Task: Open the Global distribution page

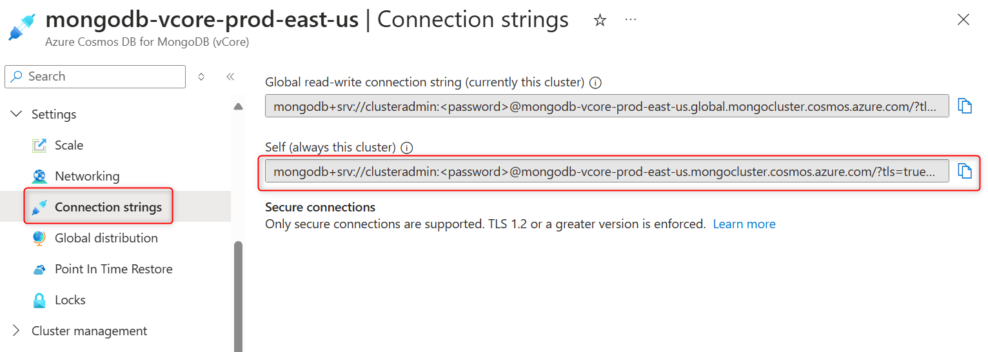Action: click(106, 238)
